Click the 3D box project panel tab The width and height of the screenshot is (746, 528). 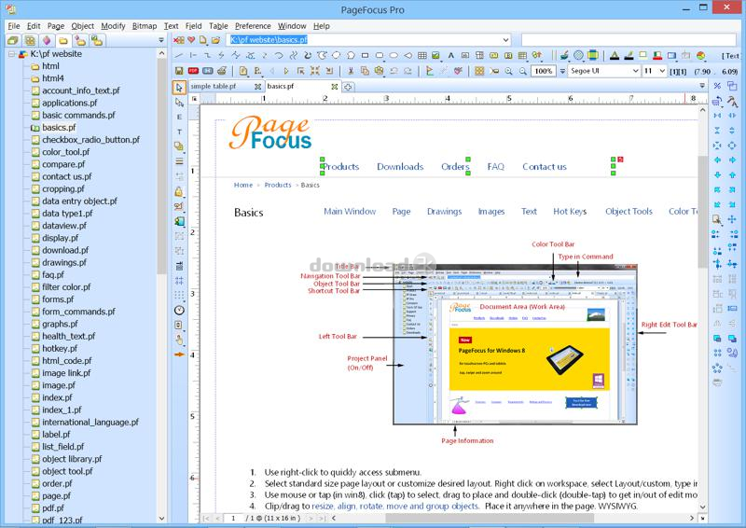coord(12,40)
